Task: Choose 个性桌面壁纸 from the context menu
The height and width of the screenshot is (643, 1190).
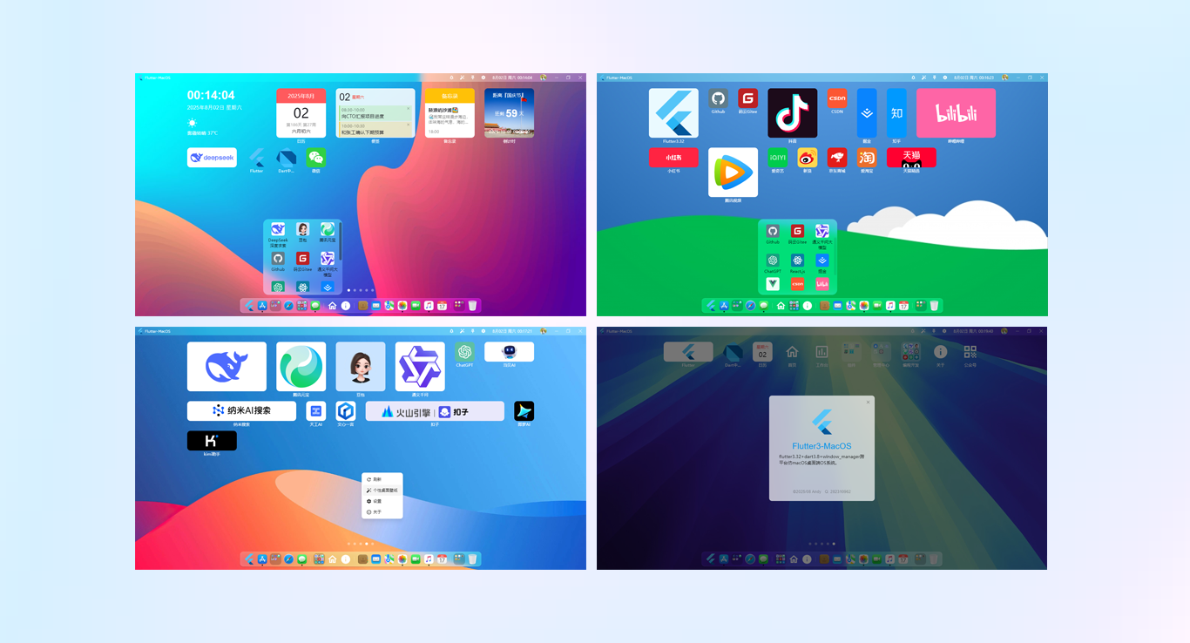Action: [382, 491]
